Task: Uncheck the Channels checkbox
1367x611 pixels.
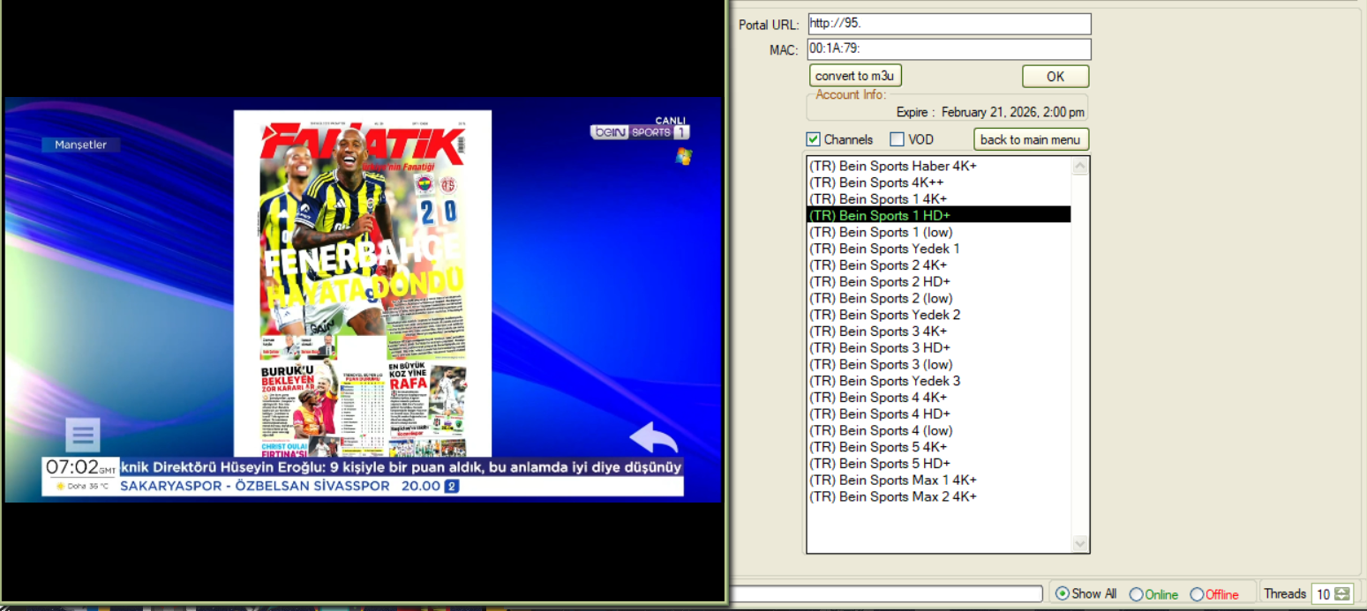Action: (x=814, y=139)
